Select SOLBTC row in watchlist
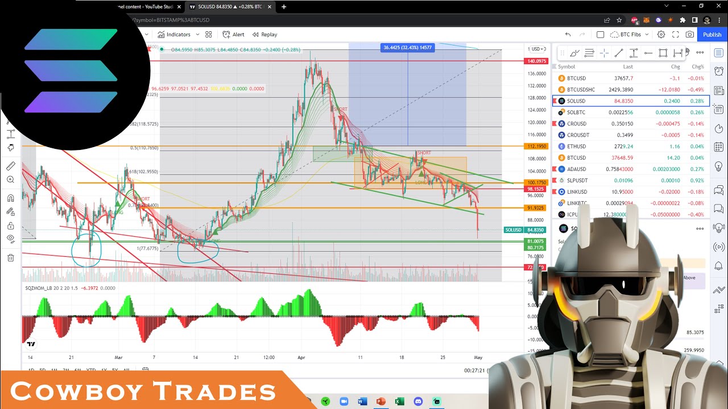The height and width of the screenshot is (409, 728). pos(631,112)
